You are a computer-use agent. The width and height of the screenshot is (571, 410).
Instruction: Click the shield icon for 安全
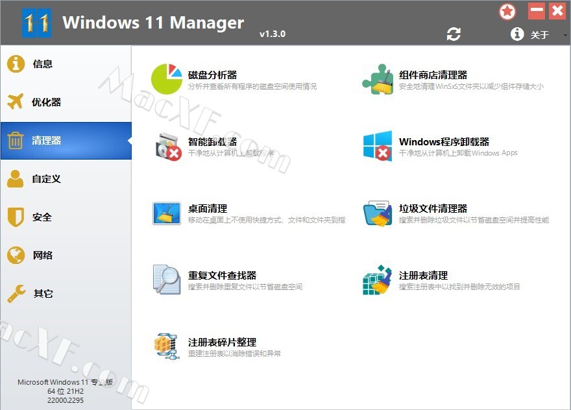[x=16, y=217]
